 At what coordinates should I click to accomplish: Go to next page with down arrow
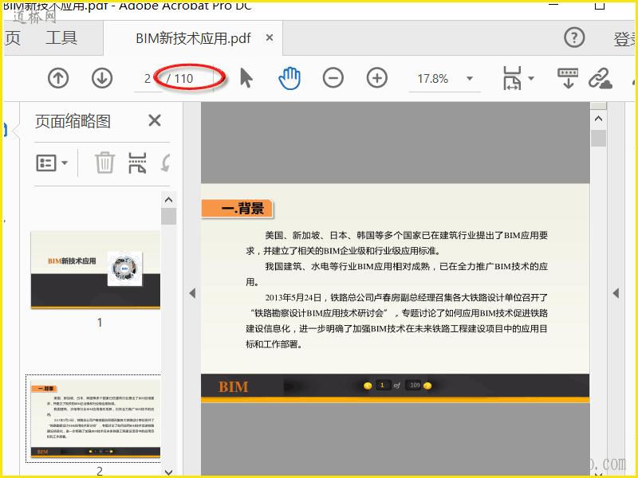pyautogui.click(x=102, y=78)
